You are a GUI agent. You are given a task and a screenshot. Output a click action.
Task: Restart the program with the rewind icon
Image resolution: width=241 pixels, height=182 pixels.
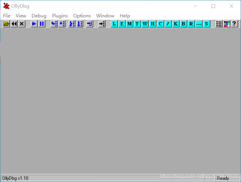[14, 24]
